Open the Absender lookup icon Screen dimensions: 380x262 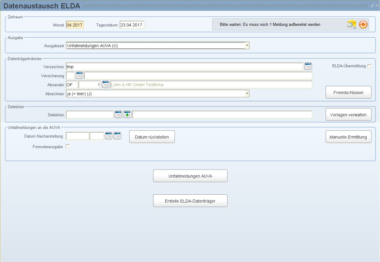point(106,84)
